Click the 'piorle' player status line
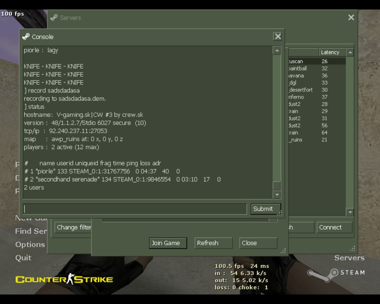 tap(102, 171)
